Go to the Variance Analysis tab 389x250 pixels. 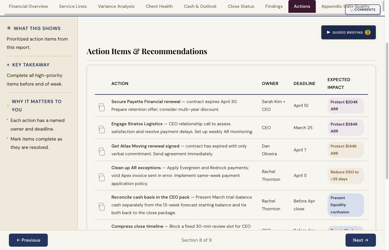point(116,6)
